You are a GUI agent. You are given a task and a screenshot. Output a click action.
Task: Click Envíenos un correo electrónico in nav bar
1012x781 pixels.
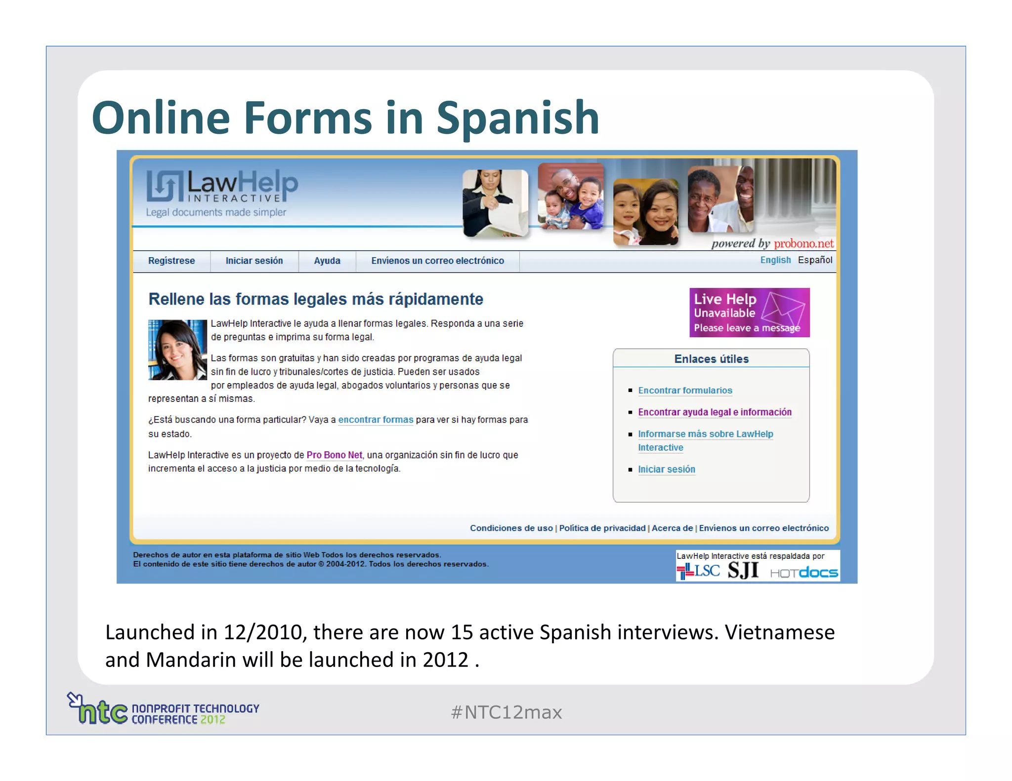437,261
